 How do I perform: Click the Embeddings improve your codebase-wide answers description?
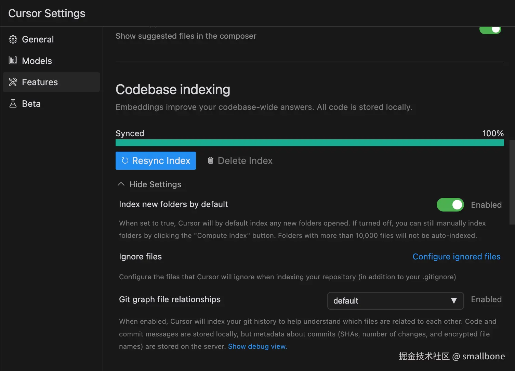(264, 107)
